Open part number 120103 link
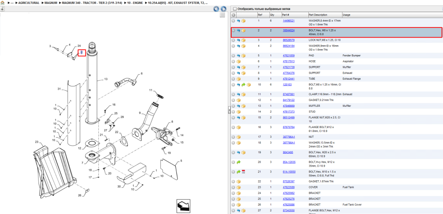The height and width of the screenshot is (214, 443). 288,85
